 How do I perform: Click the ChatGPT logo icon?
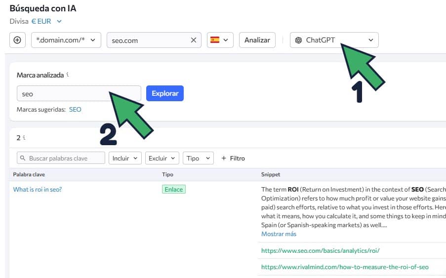coord(298,40)
